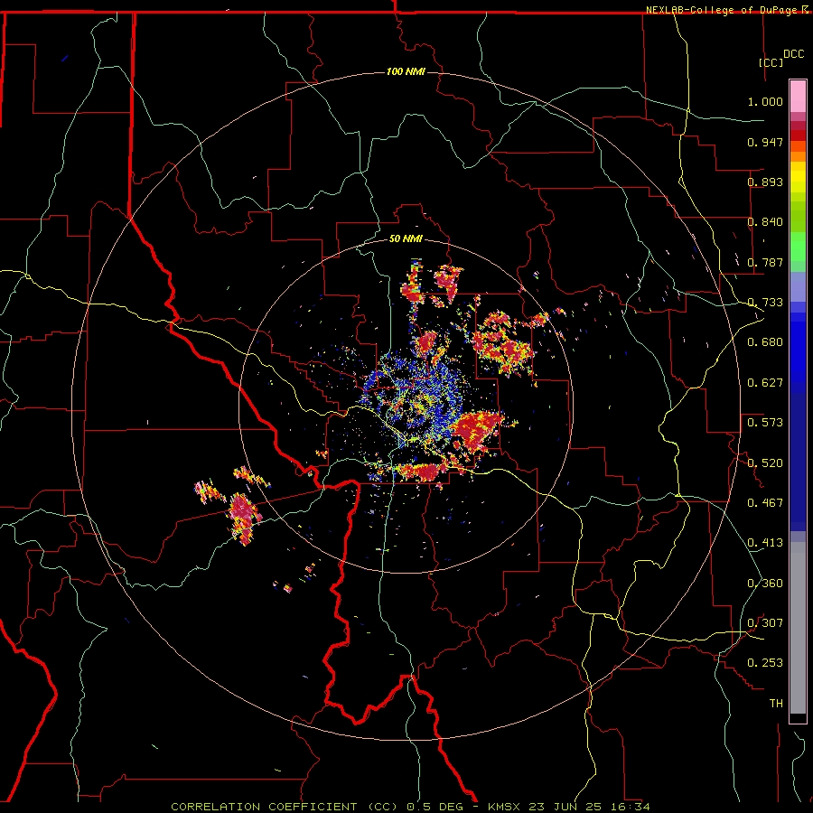Click the large gray color bar segment

798,628
